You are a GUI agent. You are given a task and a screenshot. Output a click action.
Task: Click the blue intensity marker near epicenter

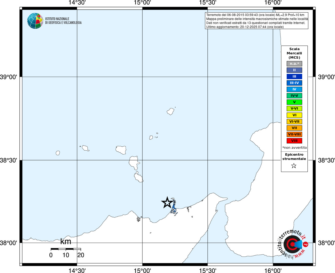pyautogui.click(x=174, y=207)
